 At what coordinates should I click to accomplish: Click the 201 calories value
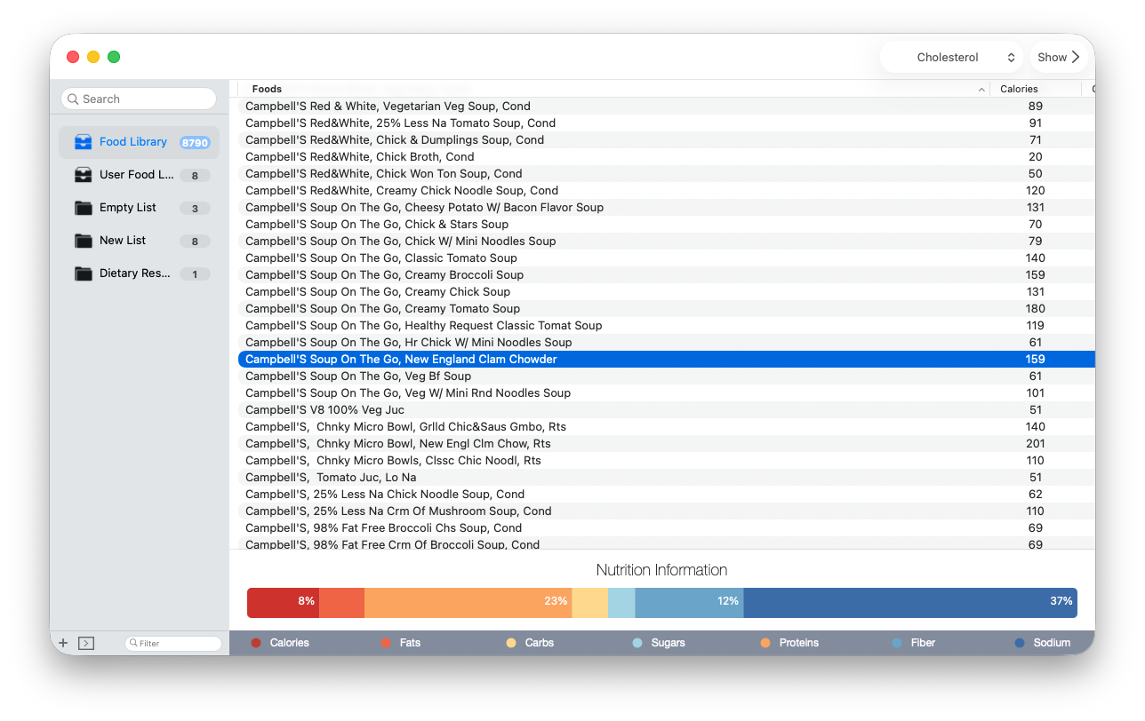pyautogui.click(x=1036, y=444)
